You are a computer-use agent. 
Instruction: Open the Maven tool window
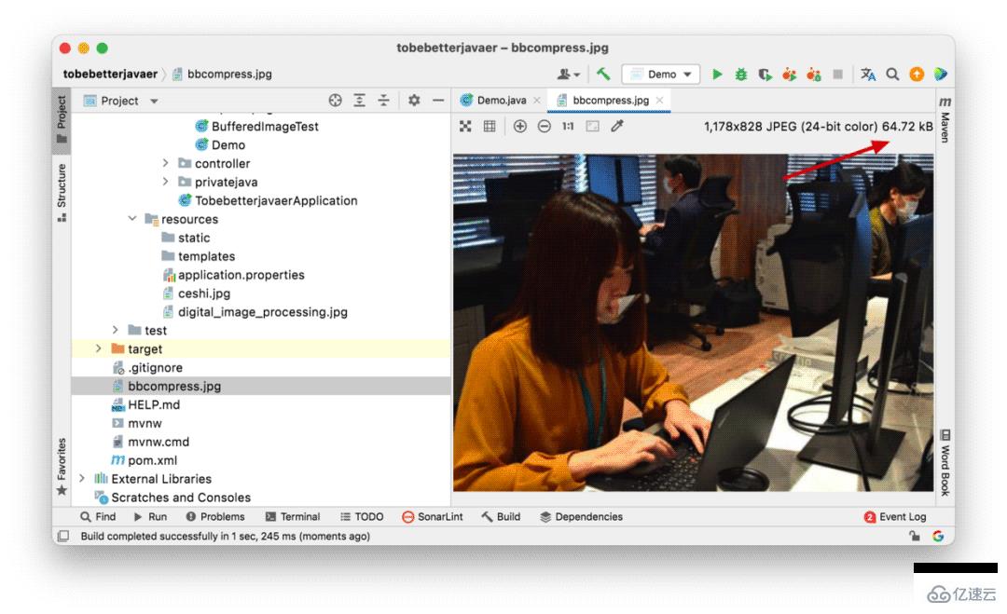(945, 119)
